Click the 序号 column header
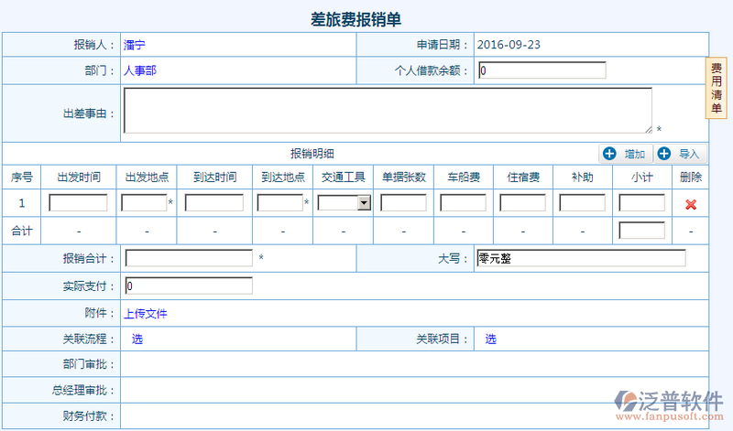The width and height of the screenshot is (733, 431). (21, 177)
